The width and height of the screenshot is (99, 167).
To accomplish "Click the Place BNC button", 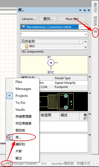I will (72, 19).
